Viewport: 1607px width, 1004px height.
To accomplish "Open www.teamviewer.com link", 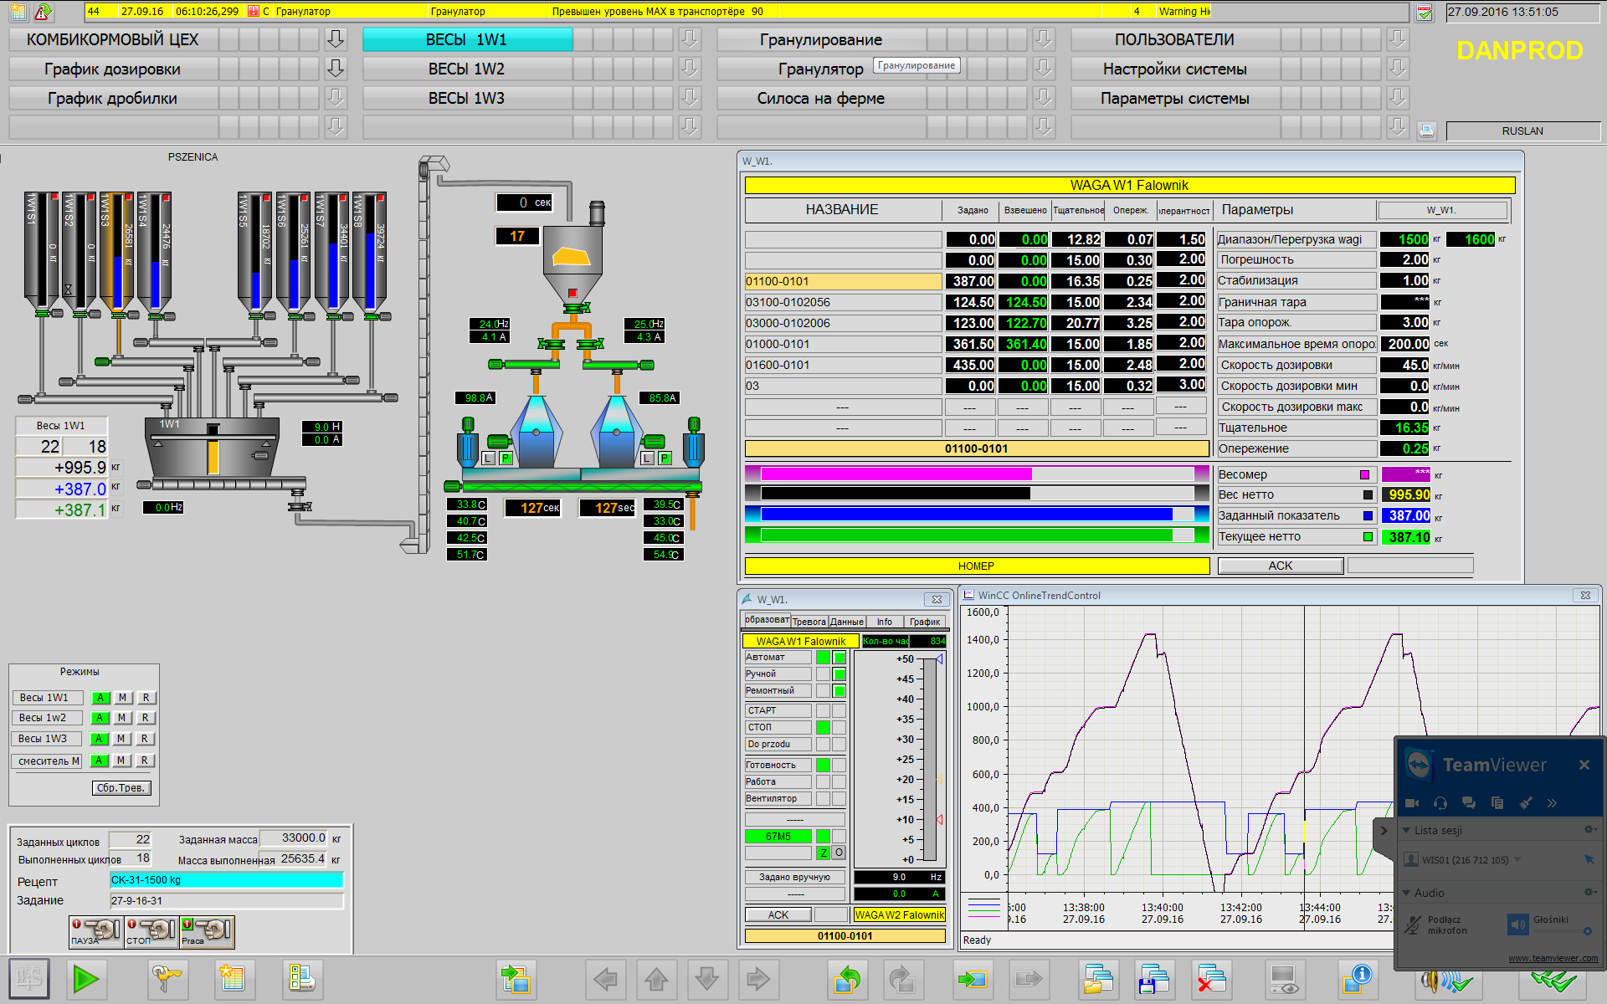I will pyautogui.click(x=1553, y=959).
